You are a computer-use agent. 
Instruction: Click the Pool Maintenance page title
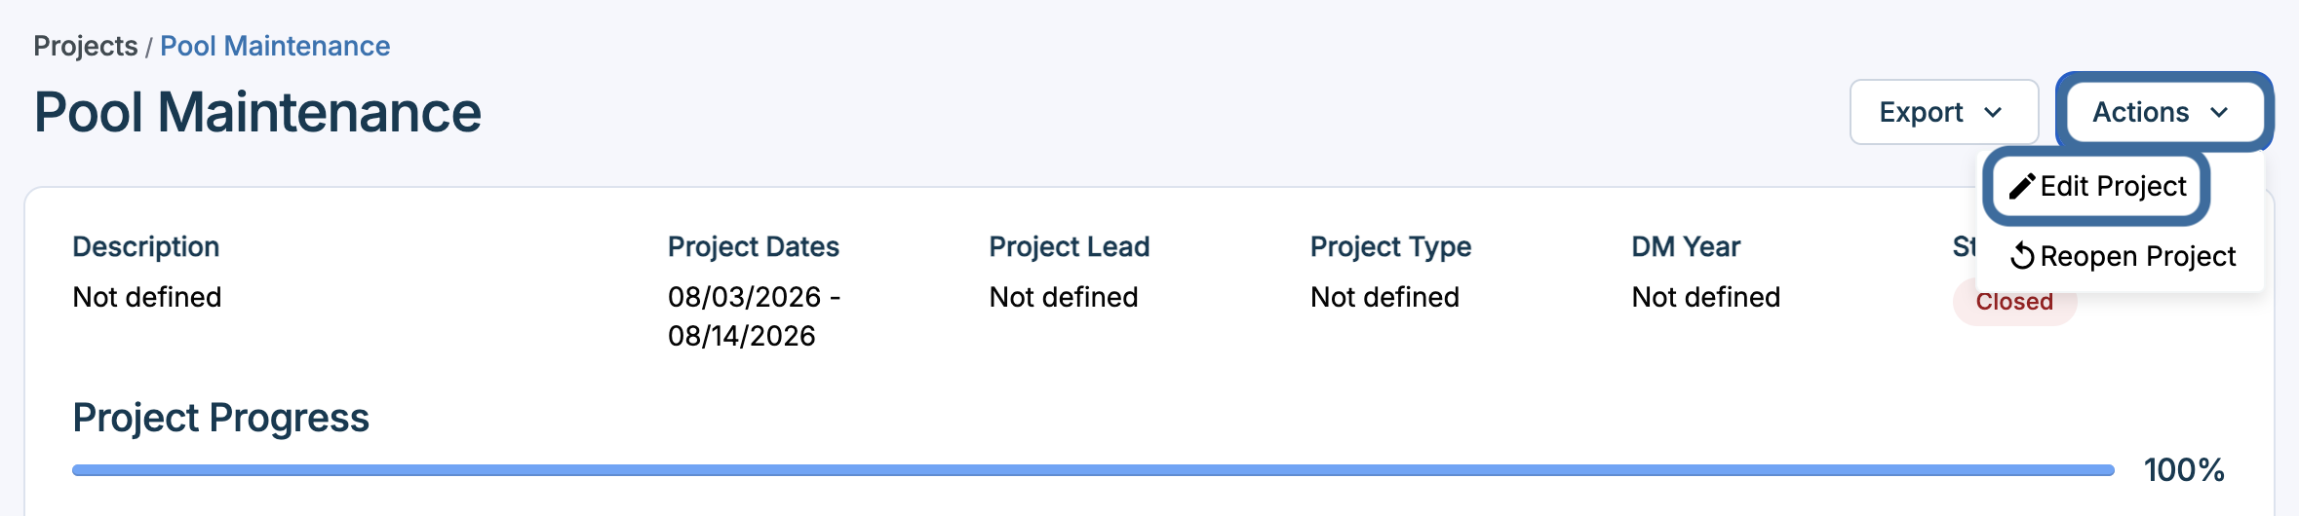coord(257,112)
